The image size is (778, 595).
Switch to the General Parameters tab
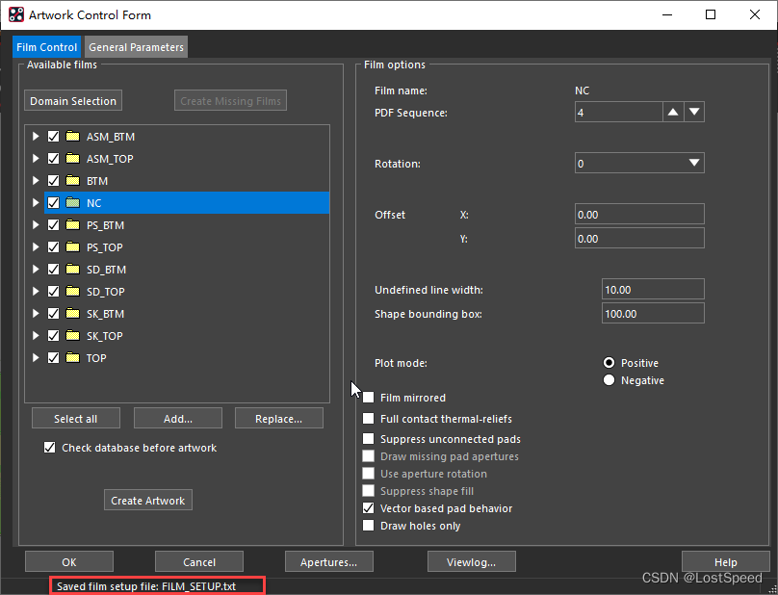(x=136, y=47)
